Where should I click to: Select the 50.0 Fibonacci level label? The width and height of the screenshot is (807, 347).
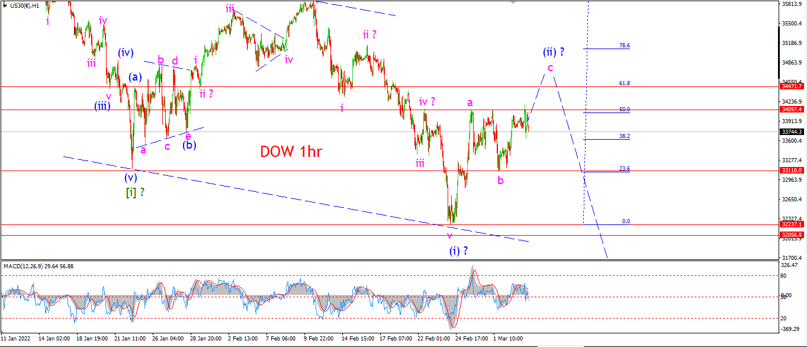pos(624,110)
